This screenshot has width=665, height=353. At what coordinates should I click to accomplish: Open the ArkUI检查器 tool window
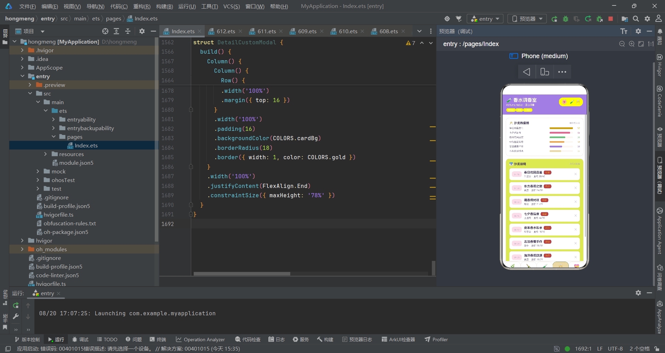[x=398, y=340]
